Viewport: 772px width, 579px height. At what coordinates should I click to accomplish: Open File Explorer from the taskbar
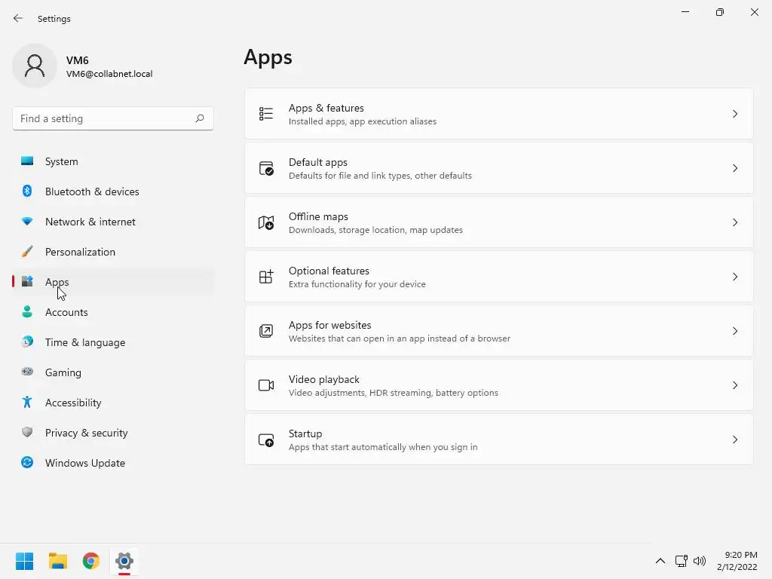[58, 561]
